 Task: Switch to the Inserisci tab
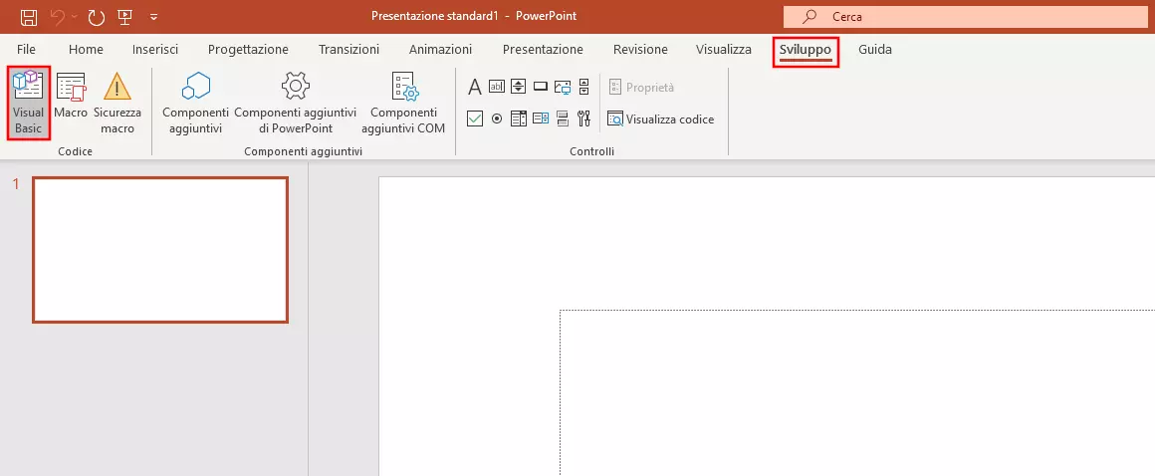[154, 49]
